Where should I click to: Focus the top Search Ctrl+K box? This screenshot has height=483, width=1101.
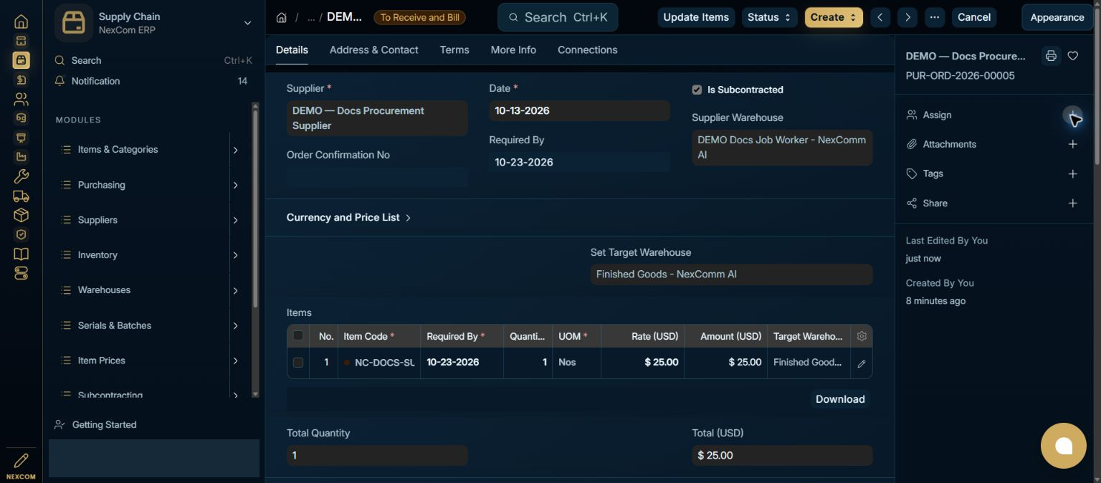point(558,17)
